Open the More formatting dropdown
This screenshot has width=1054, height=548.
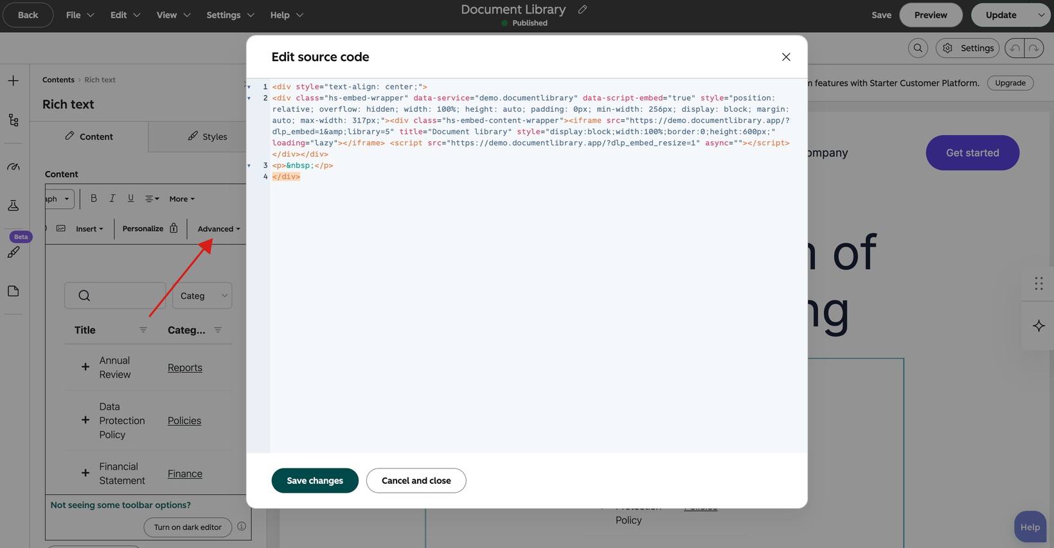[182, 199]
